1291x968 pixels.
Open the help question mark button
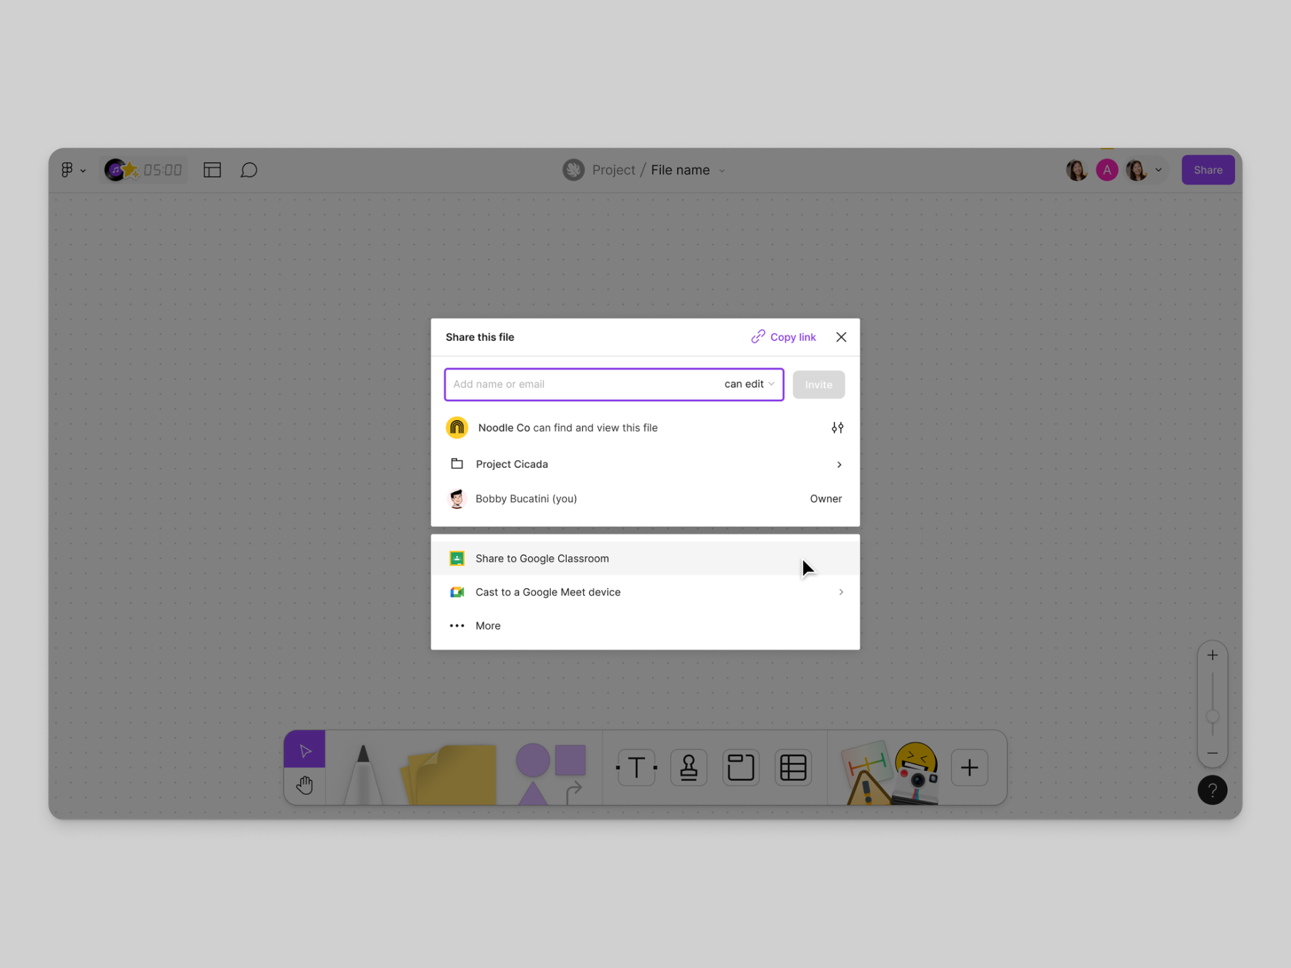pyautogui.click(x=1212, y=790)
